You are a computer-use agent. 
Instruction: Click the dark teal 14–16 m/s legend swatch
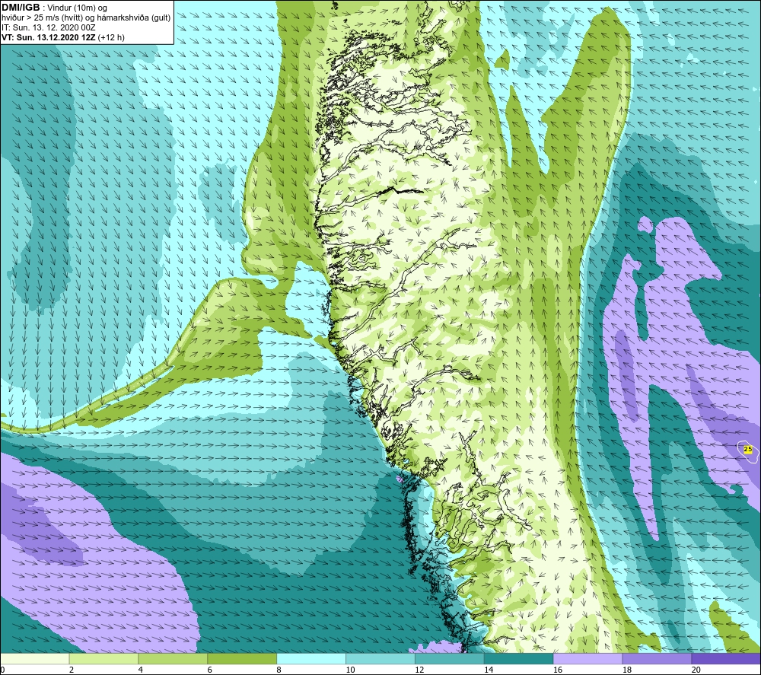(x=519, y=658)
